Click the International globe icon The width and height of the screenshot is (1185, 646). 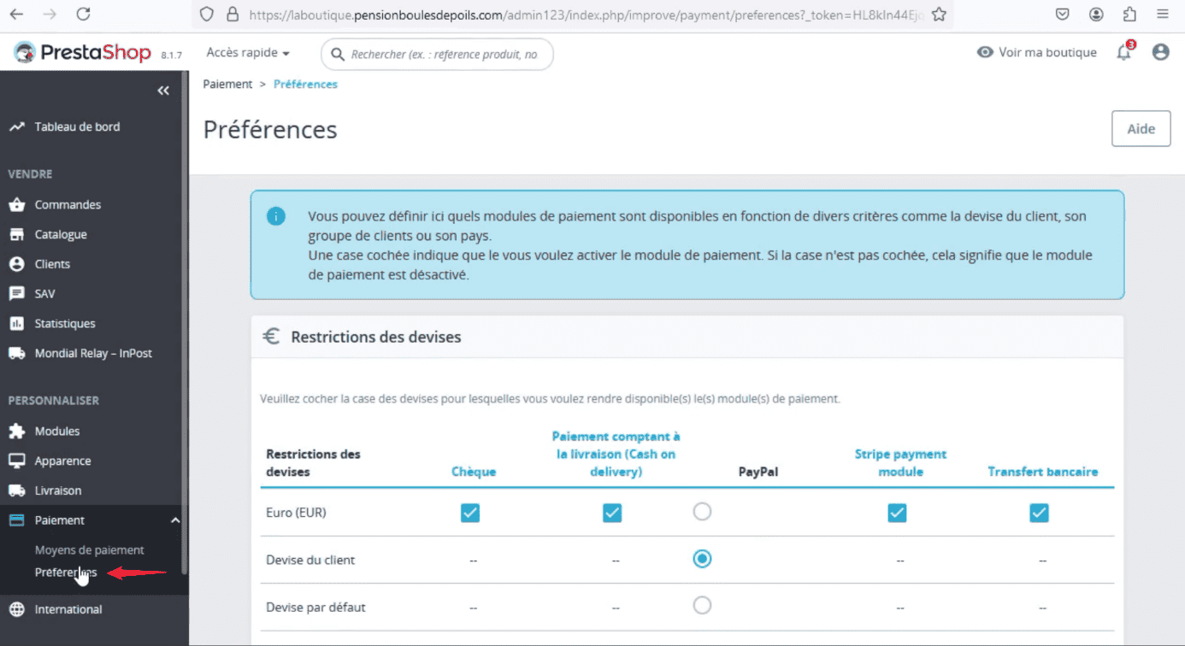click(16, 609)
